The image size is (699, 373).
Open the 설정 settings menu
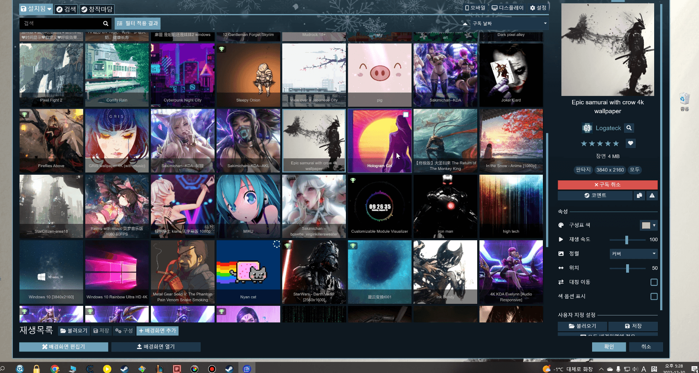(x=538, y=8)
